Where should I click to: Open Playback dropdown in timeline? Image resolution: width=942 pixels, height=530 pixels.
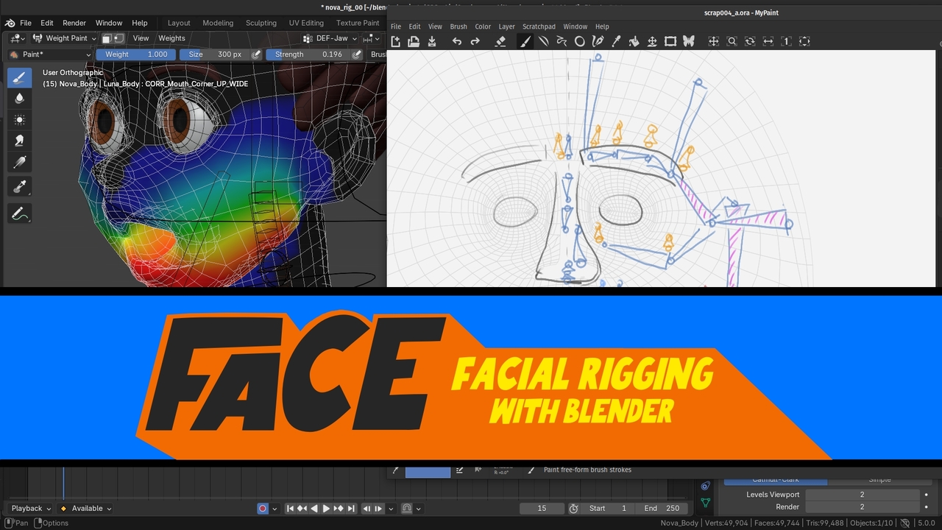[x=31, y=509]
